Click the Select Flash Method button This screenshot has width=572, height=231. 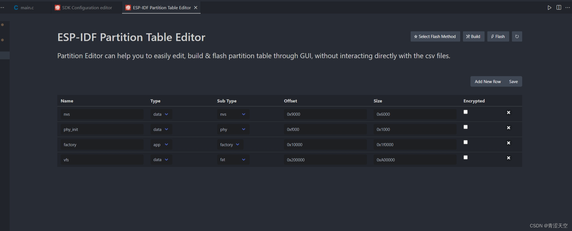(x=435, y=37)
